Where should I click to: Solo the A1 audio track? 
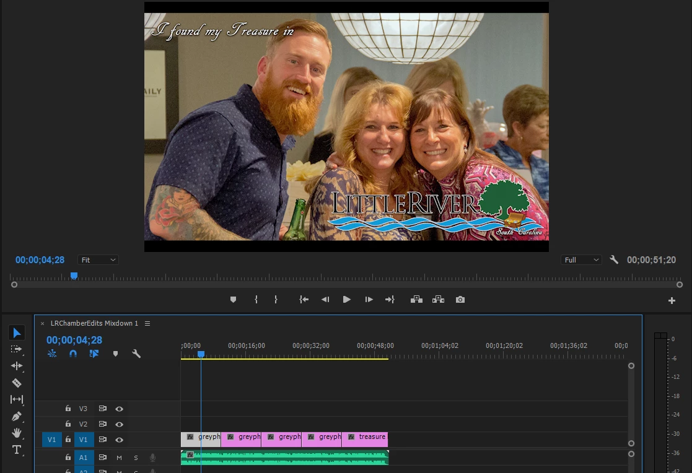coord(136,458)
